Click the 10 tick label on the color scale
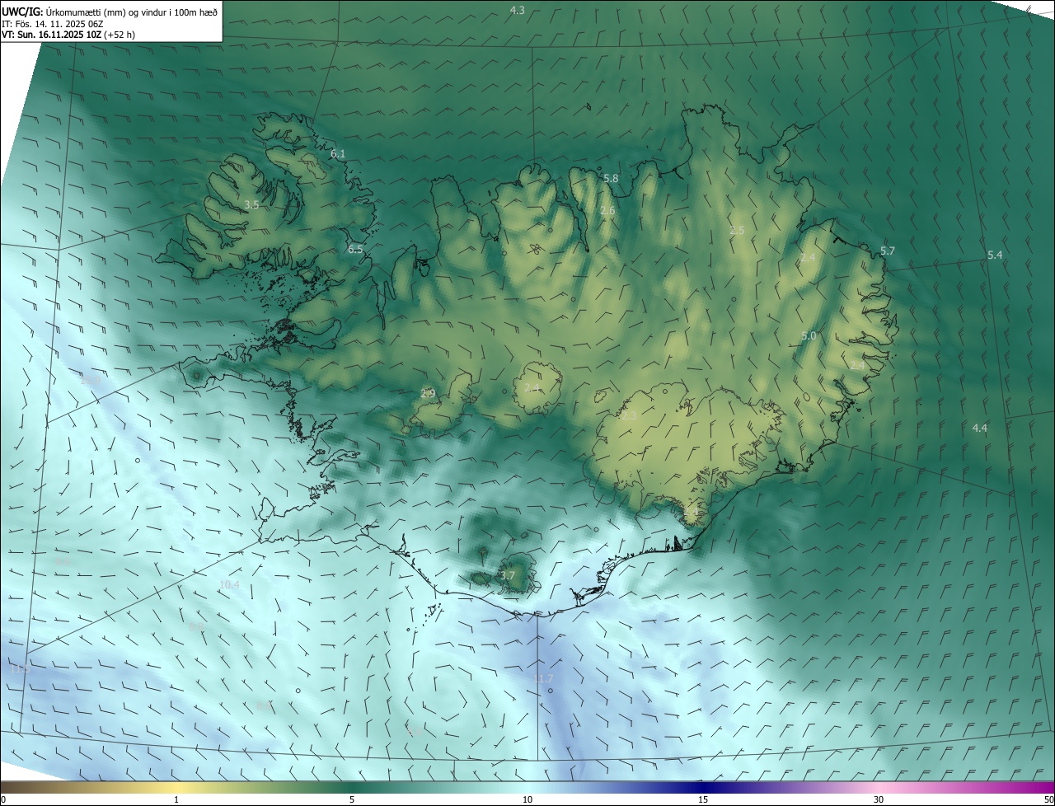 [x=527, y=799]
